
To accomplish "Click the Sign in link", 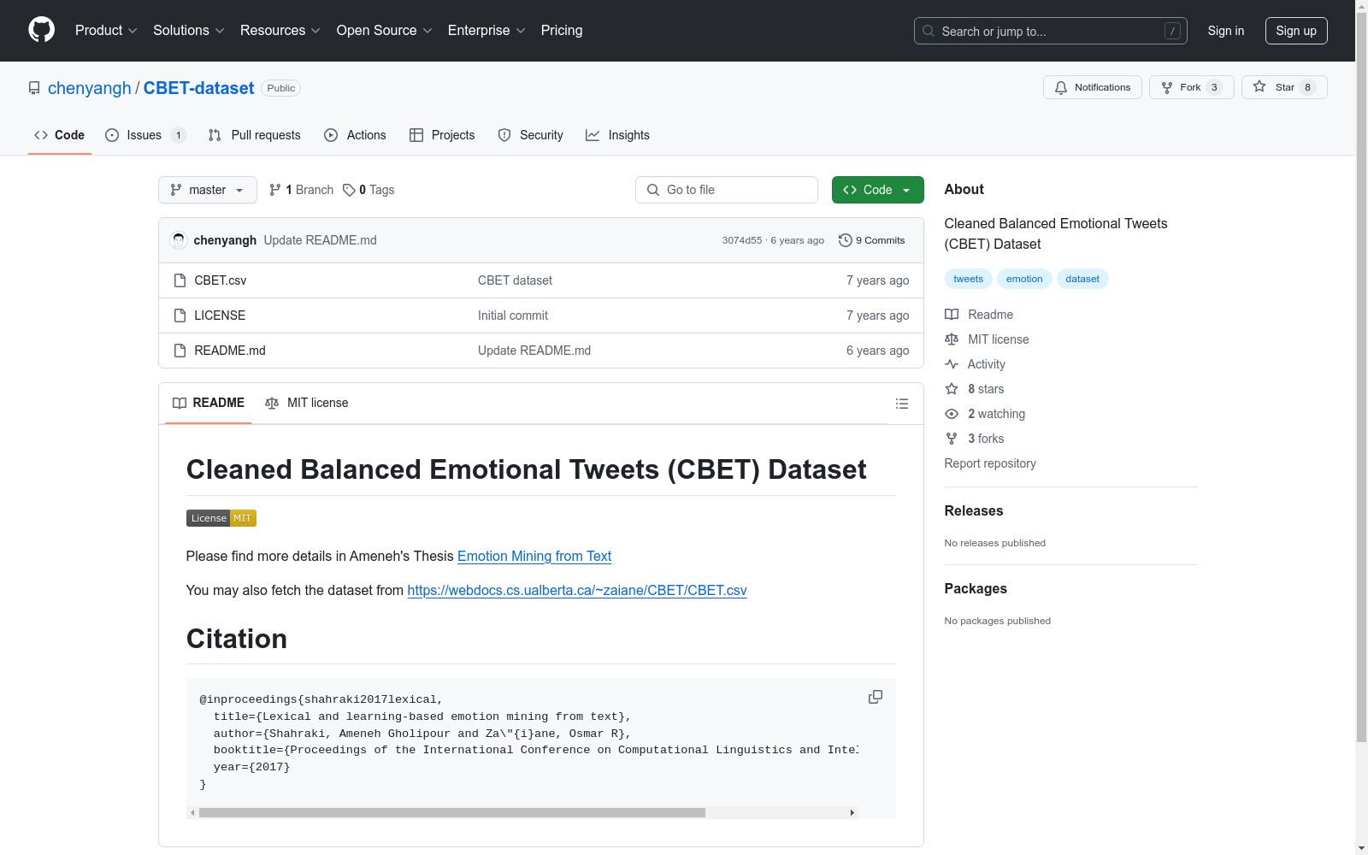I will pyautogui.click(x=1226, y=31).
